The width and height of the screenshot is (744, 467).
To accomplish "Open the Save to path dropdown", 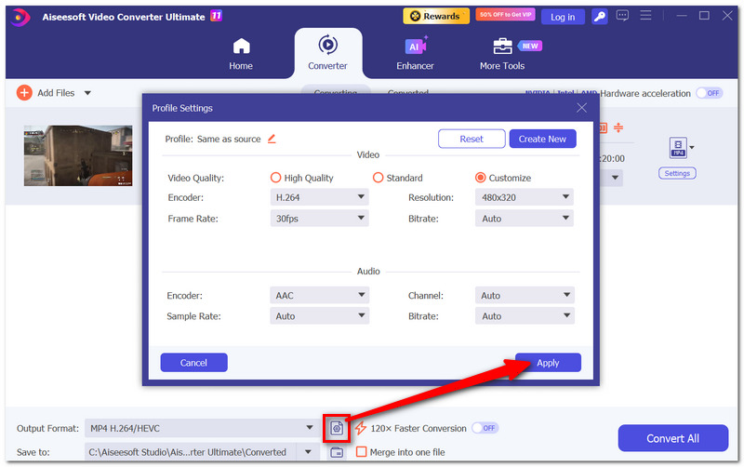I will click(308, 452).
